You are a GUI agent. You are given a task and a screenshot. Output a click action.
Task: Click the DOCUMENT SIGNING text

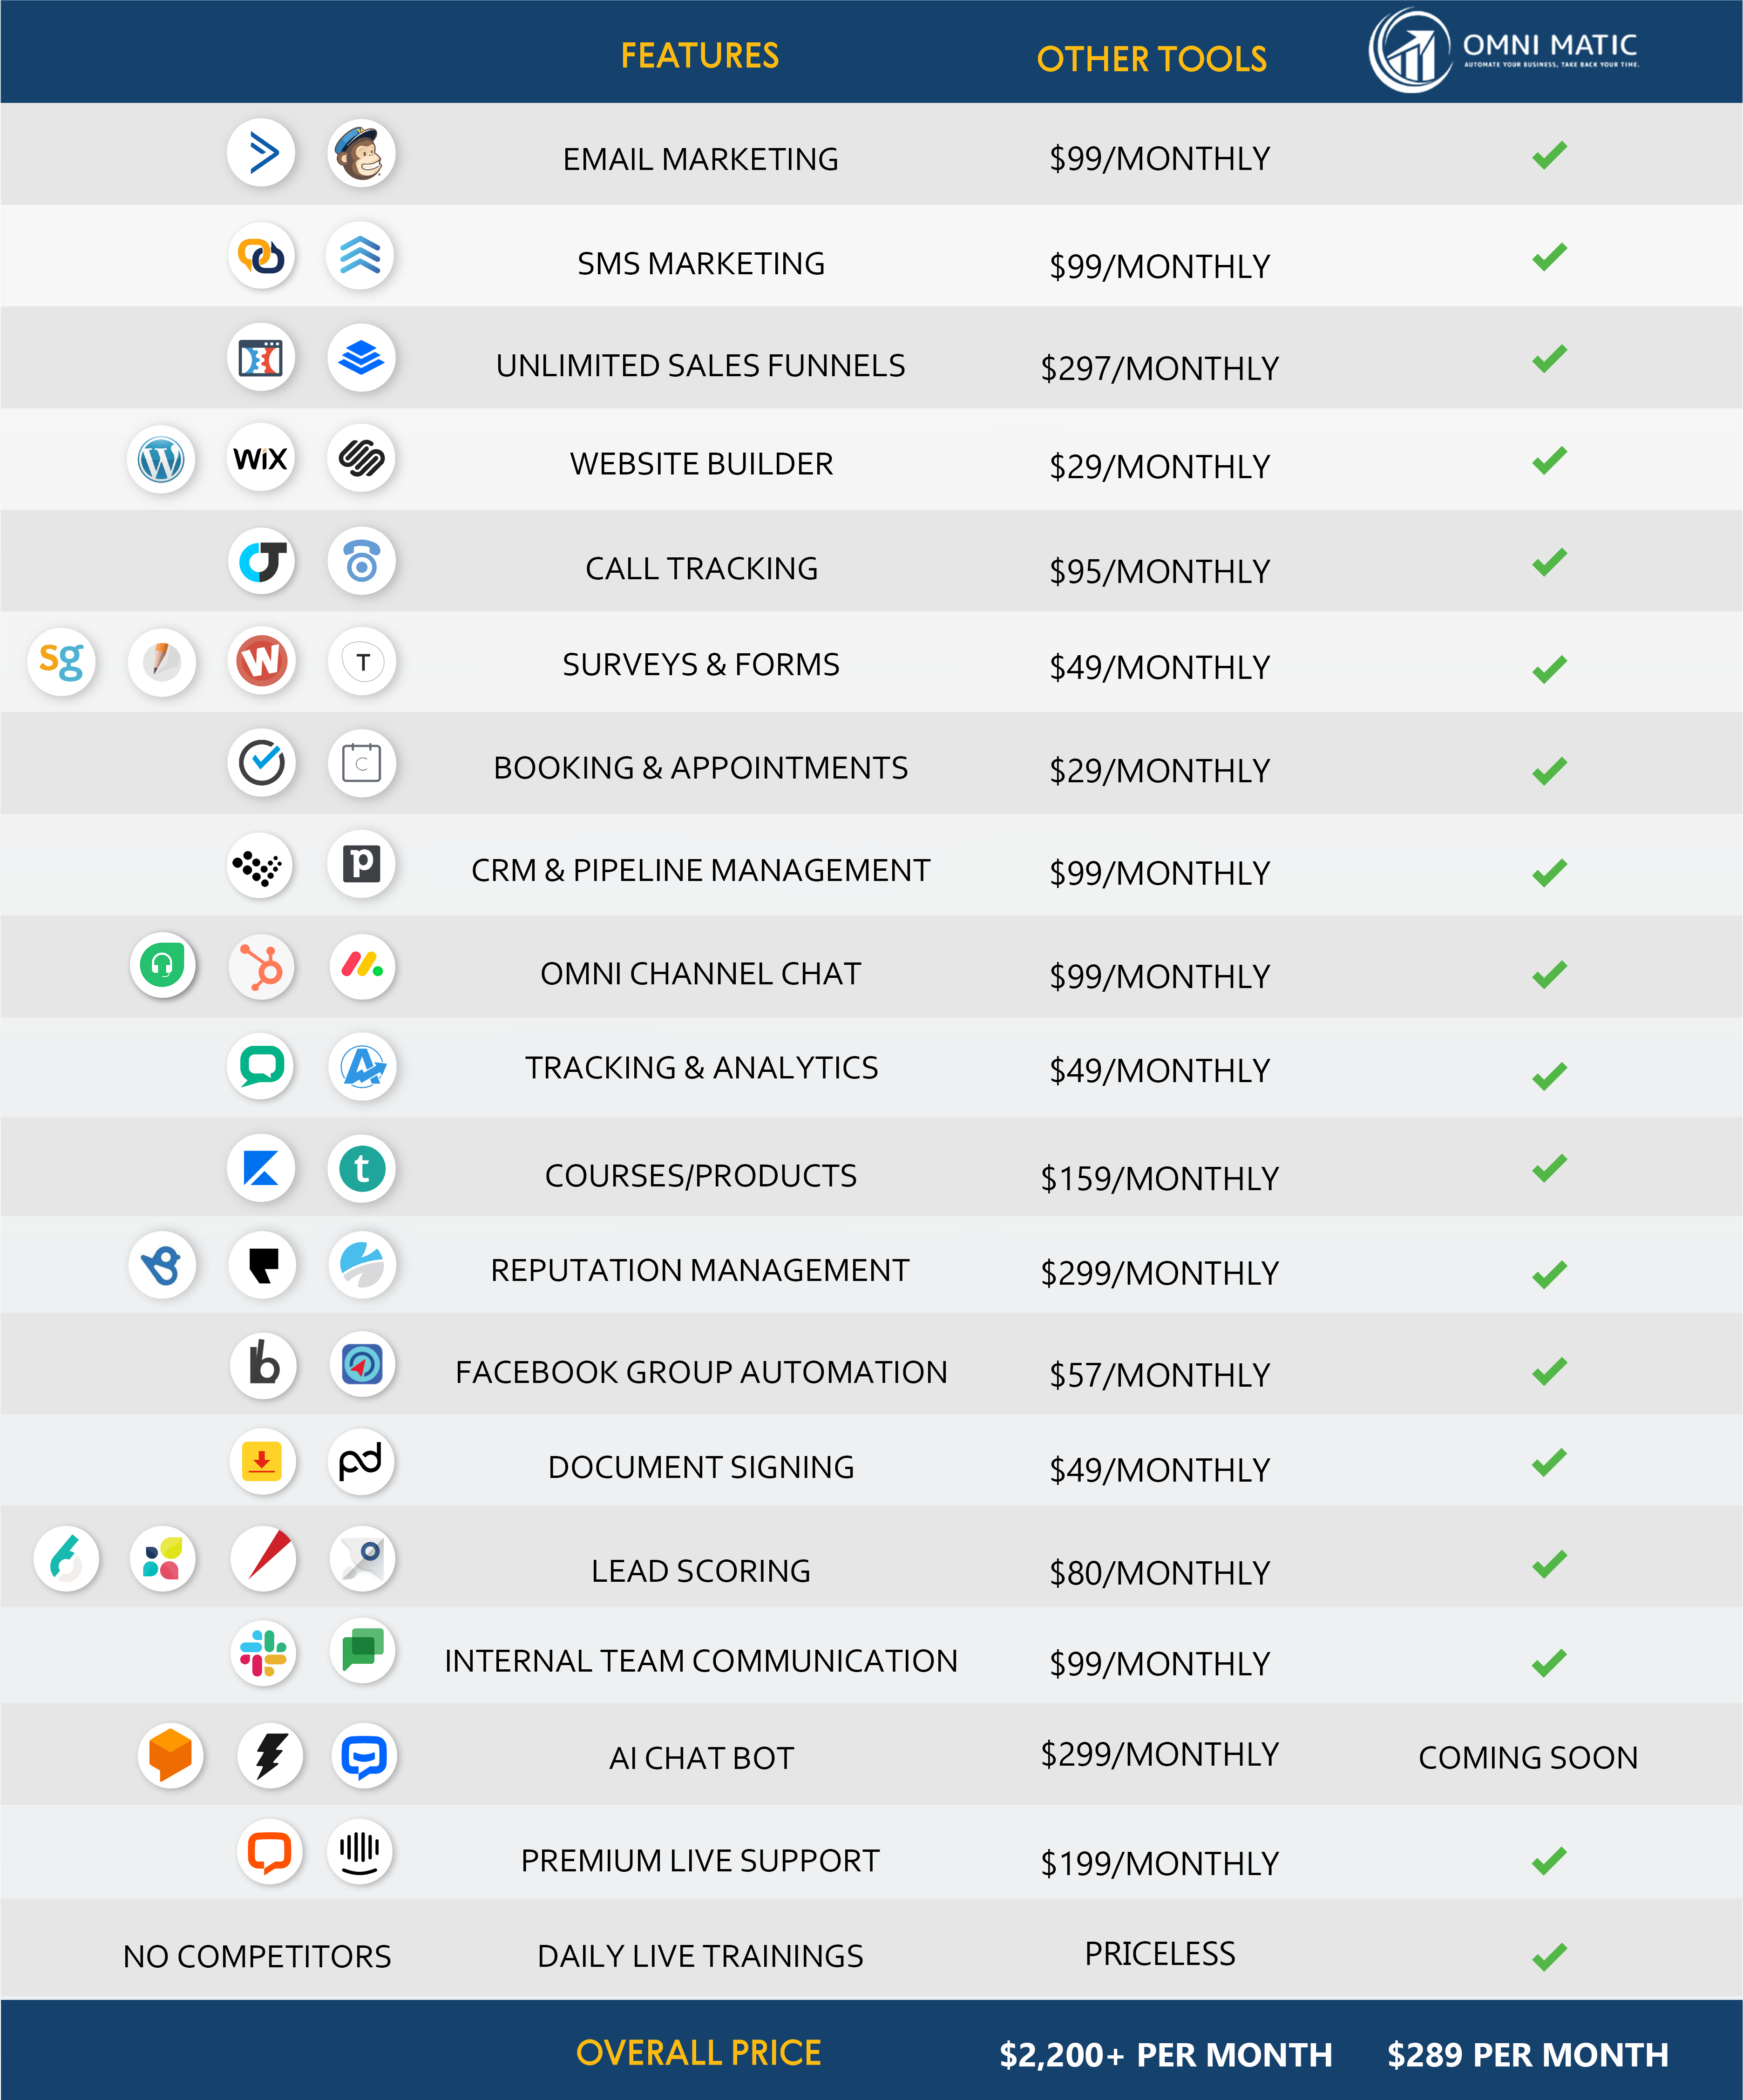pos(701,1467)
